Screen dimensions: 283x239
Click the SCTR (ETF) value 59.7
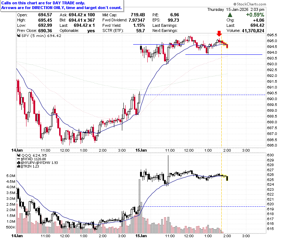click(141, 30)
